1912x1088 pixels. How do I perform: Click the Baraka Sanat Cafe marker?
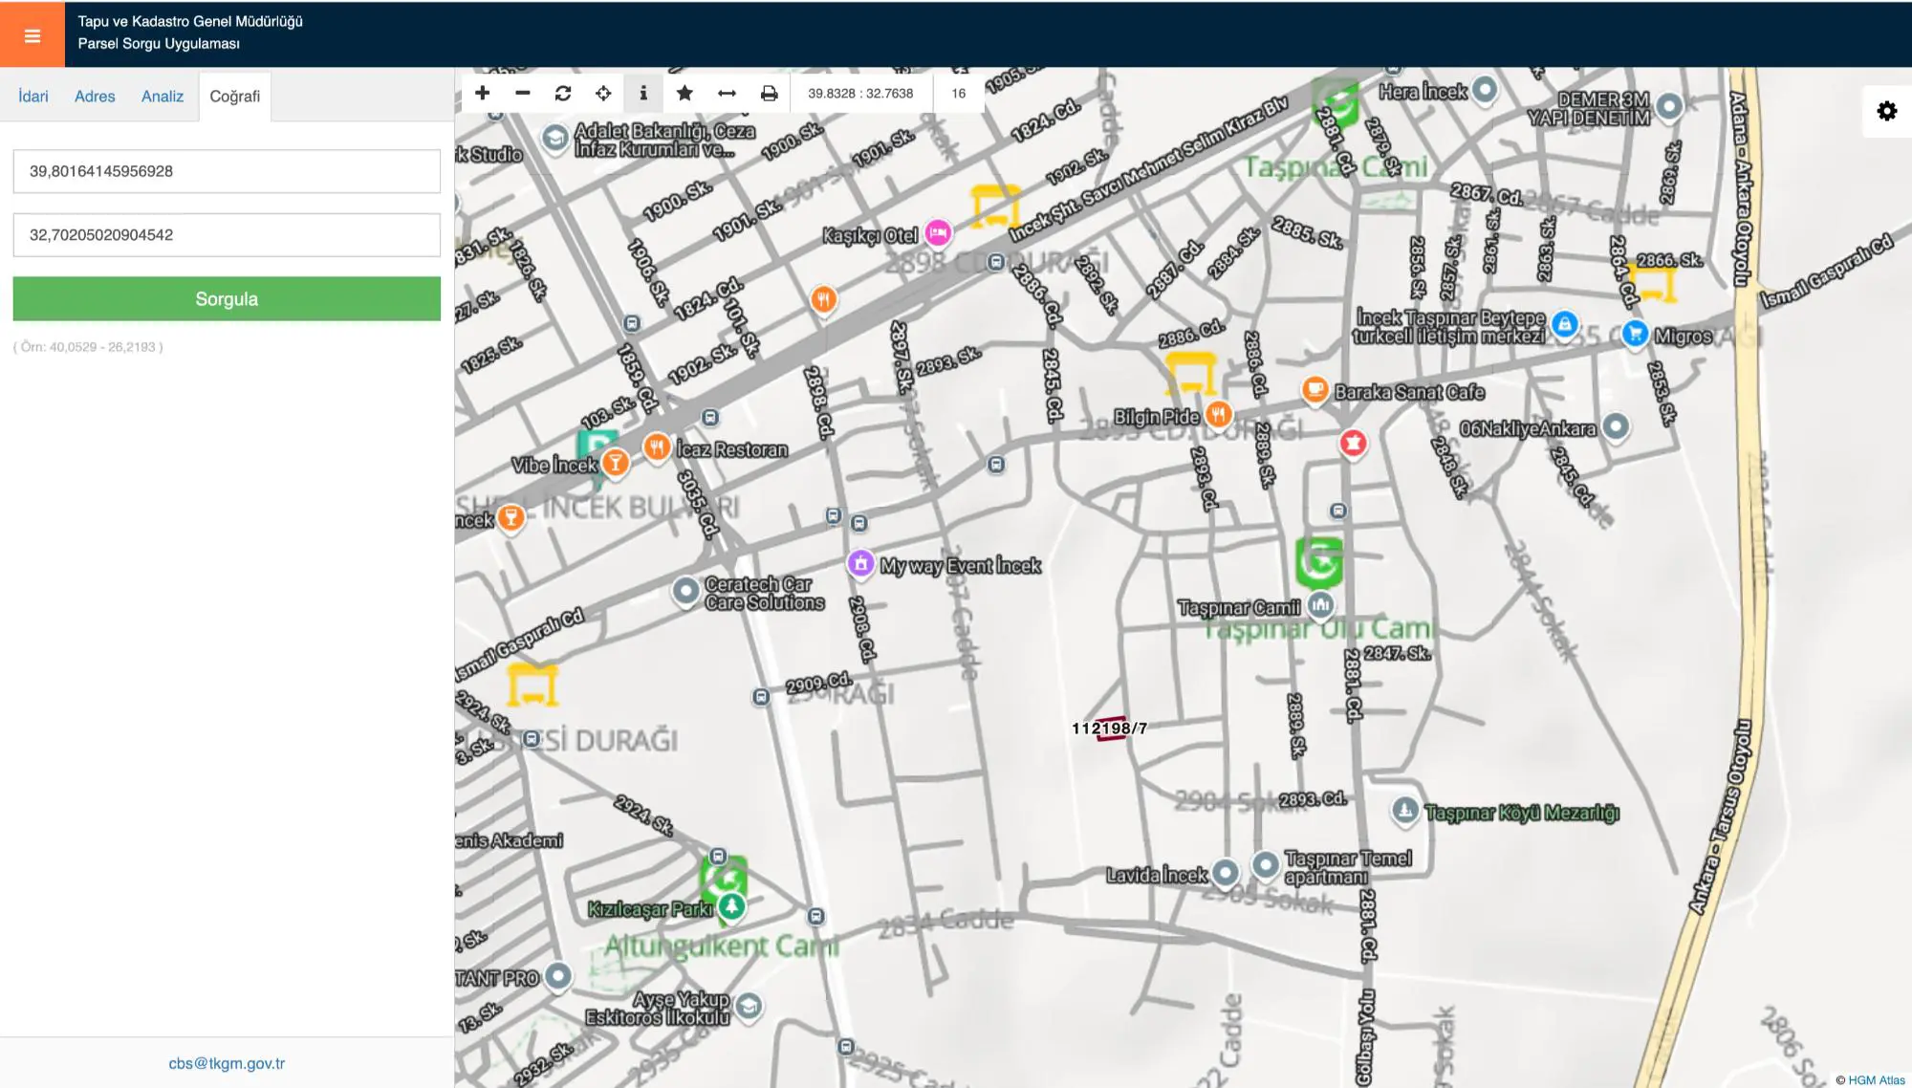click(1315, 389)
